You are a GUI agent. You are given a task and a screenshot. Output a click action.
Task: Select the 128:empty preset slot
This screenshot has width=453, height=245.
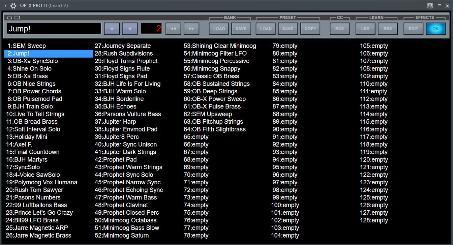[374, 220]
